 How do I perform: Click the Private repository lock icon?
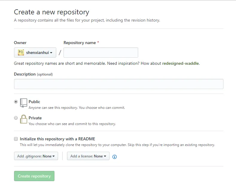tap(24, 119)
